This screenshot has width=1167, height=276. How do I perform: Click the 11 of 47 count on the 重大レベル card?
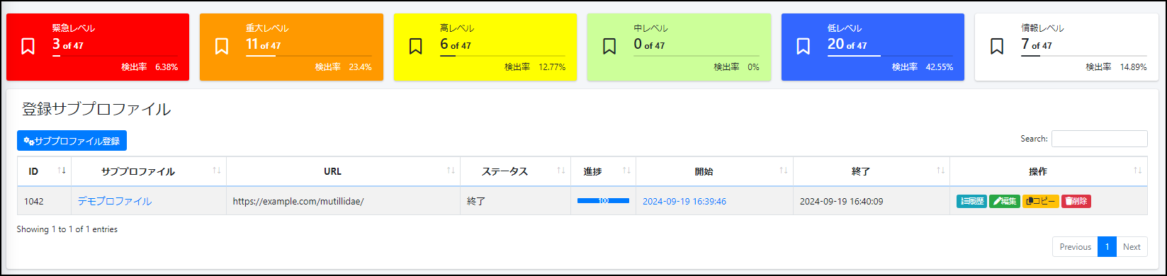coord(264,45)
